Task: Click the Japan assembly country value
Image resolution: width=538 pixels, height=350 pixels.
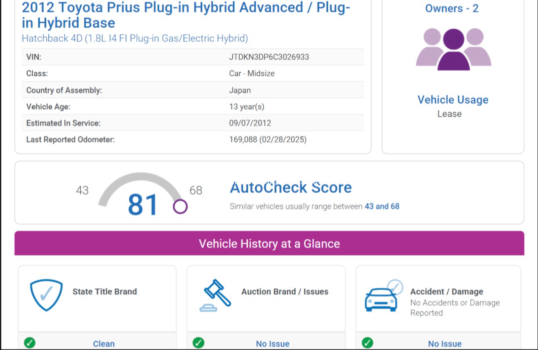Action: click(x=240, y=90)
